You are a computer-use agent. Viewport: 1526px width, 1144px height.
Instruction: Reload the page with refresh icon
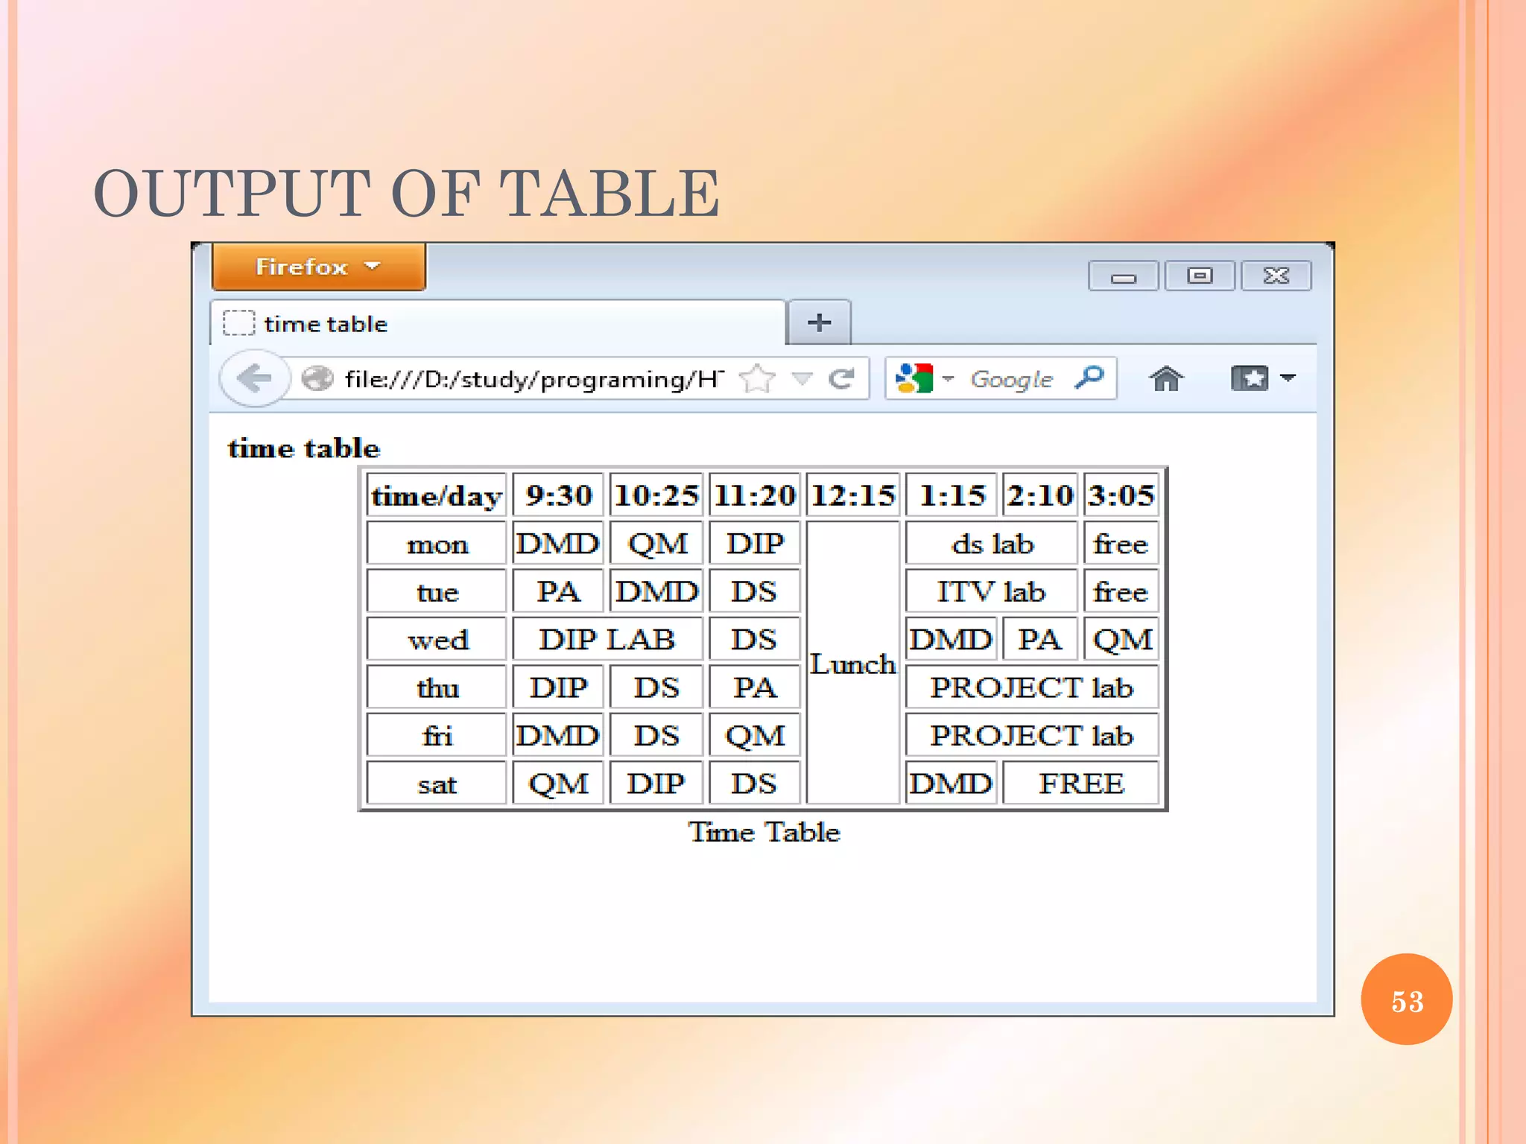tap(840, 379)
